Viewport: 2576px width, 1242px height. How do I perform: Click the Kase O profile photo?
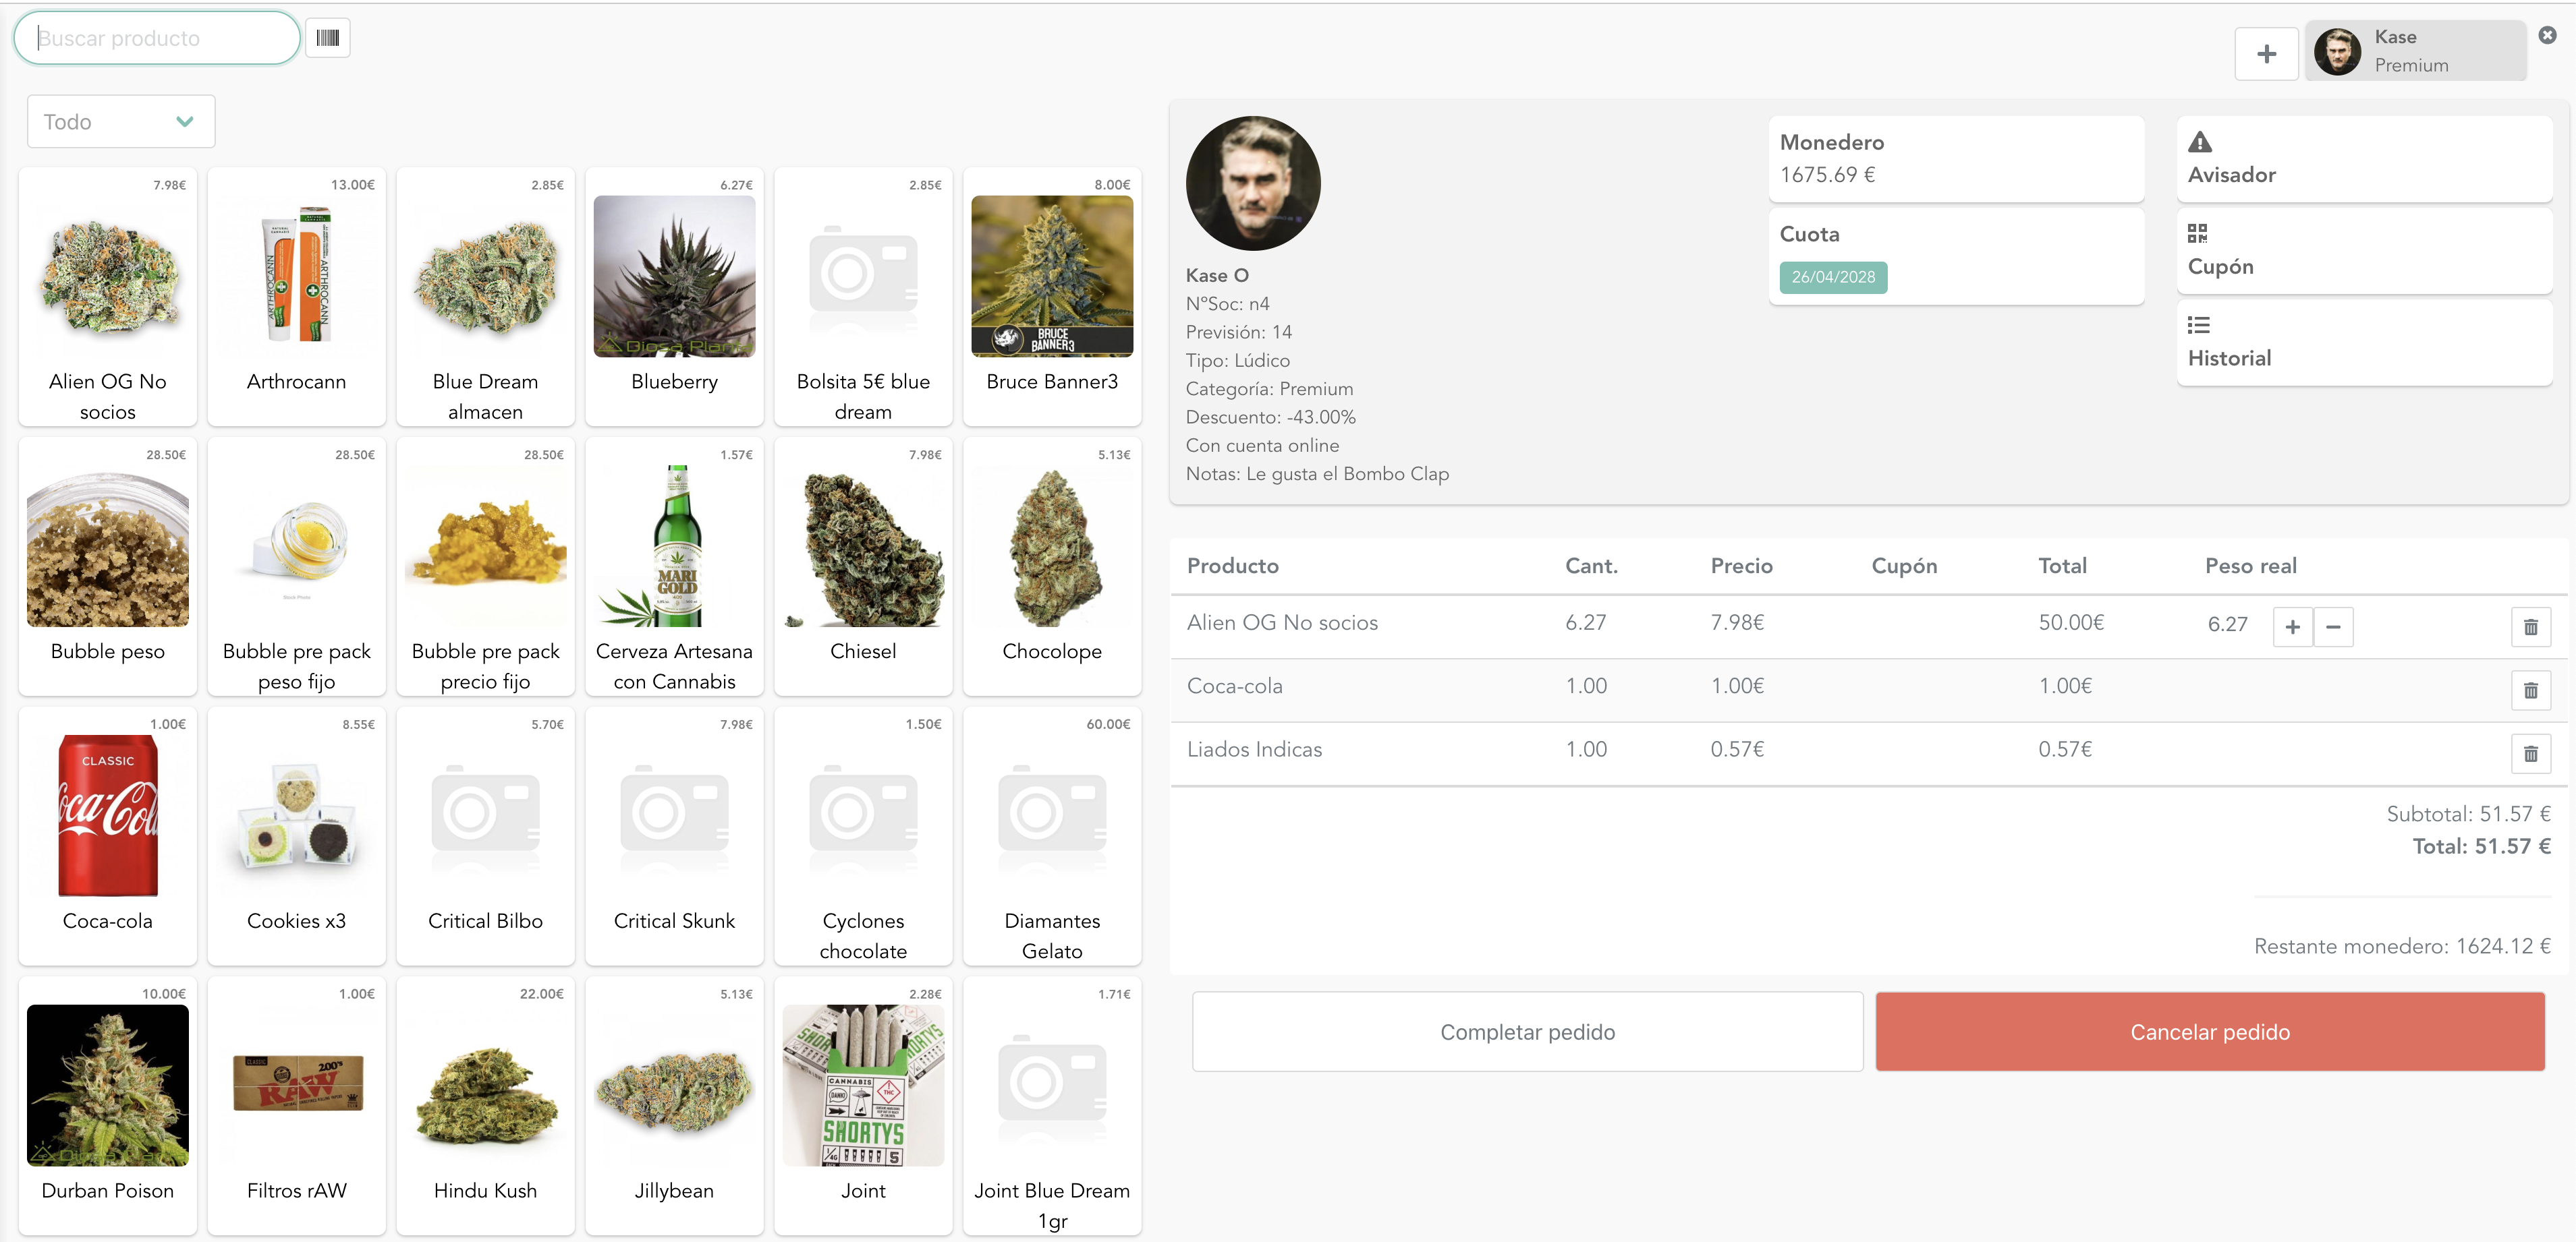[1252, 183]
